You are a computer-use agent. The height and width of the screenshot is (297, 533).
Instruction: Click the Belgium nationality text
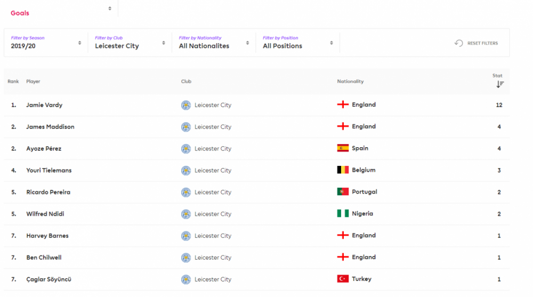click(x=364, y=170)
